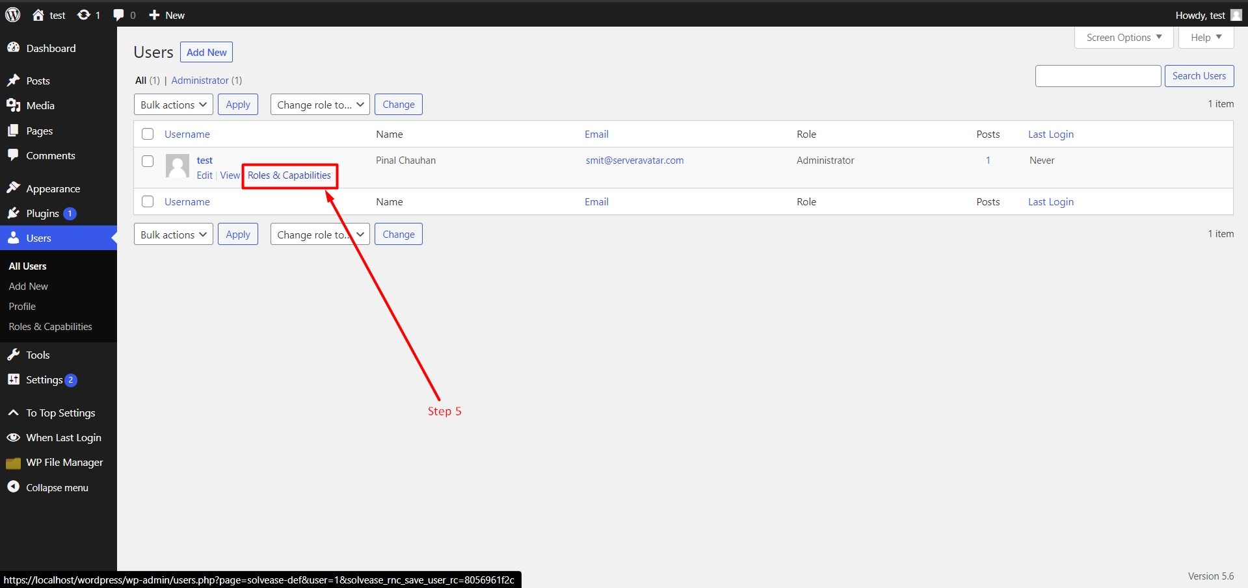This screenshot has width=1248, height=588.
Task: Open the comments bubble in admin bar
Action: [x=118, y=15]
